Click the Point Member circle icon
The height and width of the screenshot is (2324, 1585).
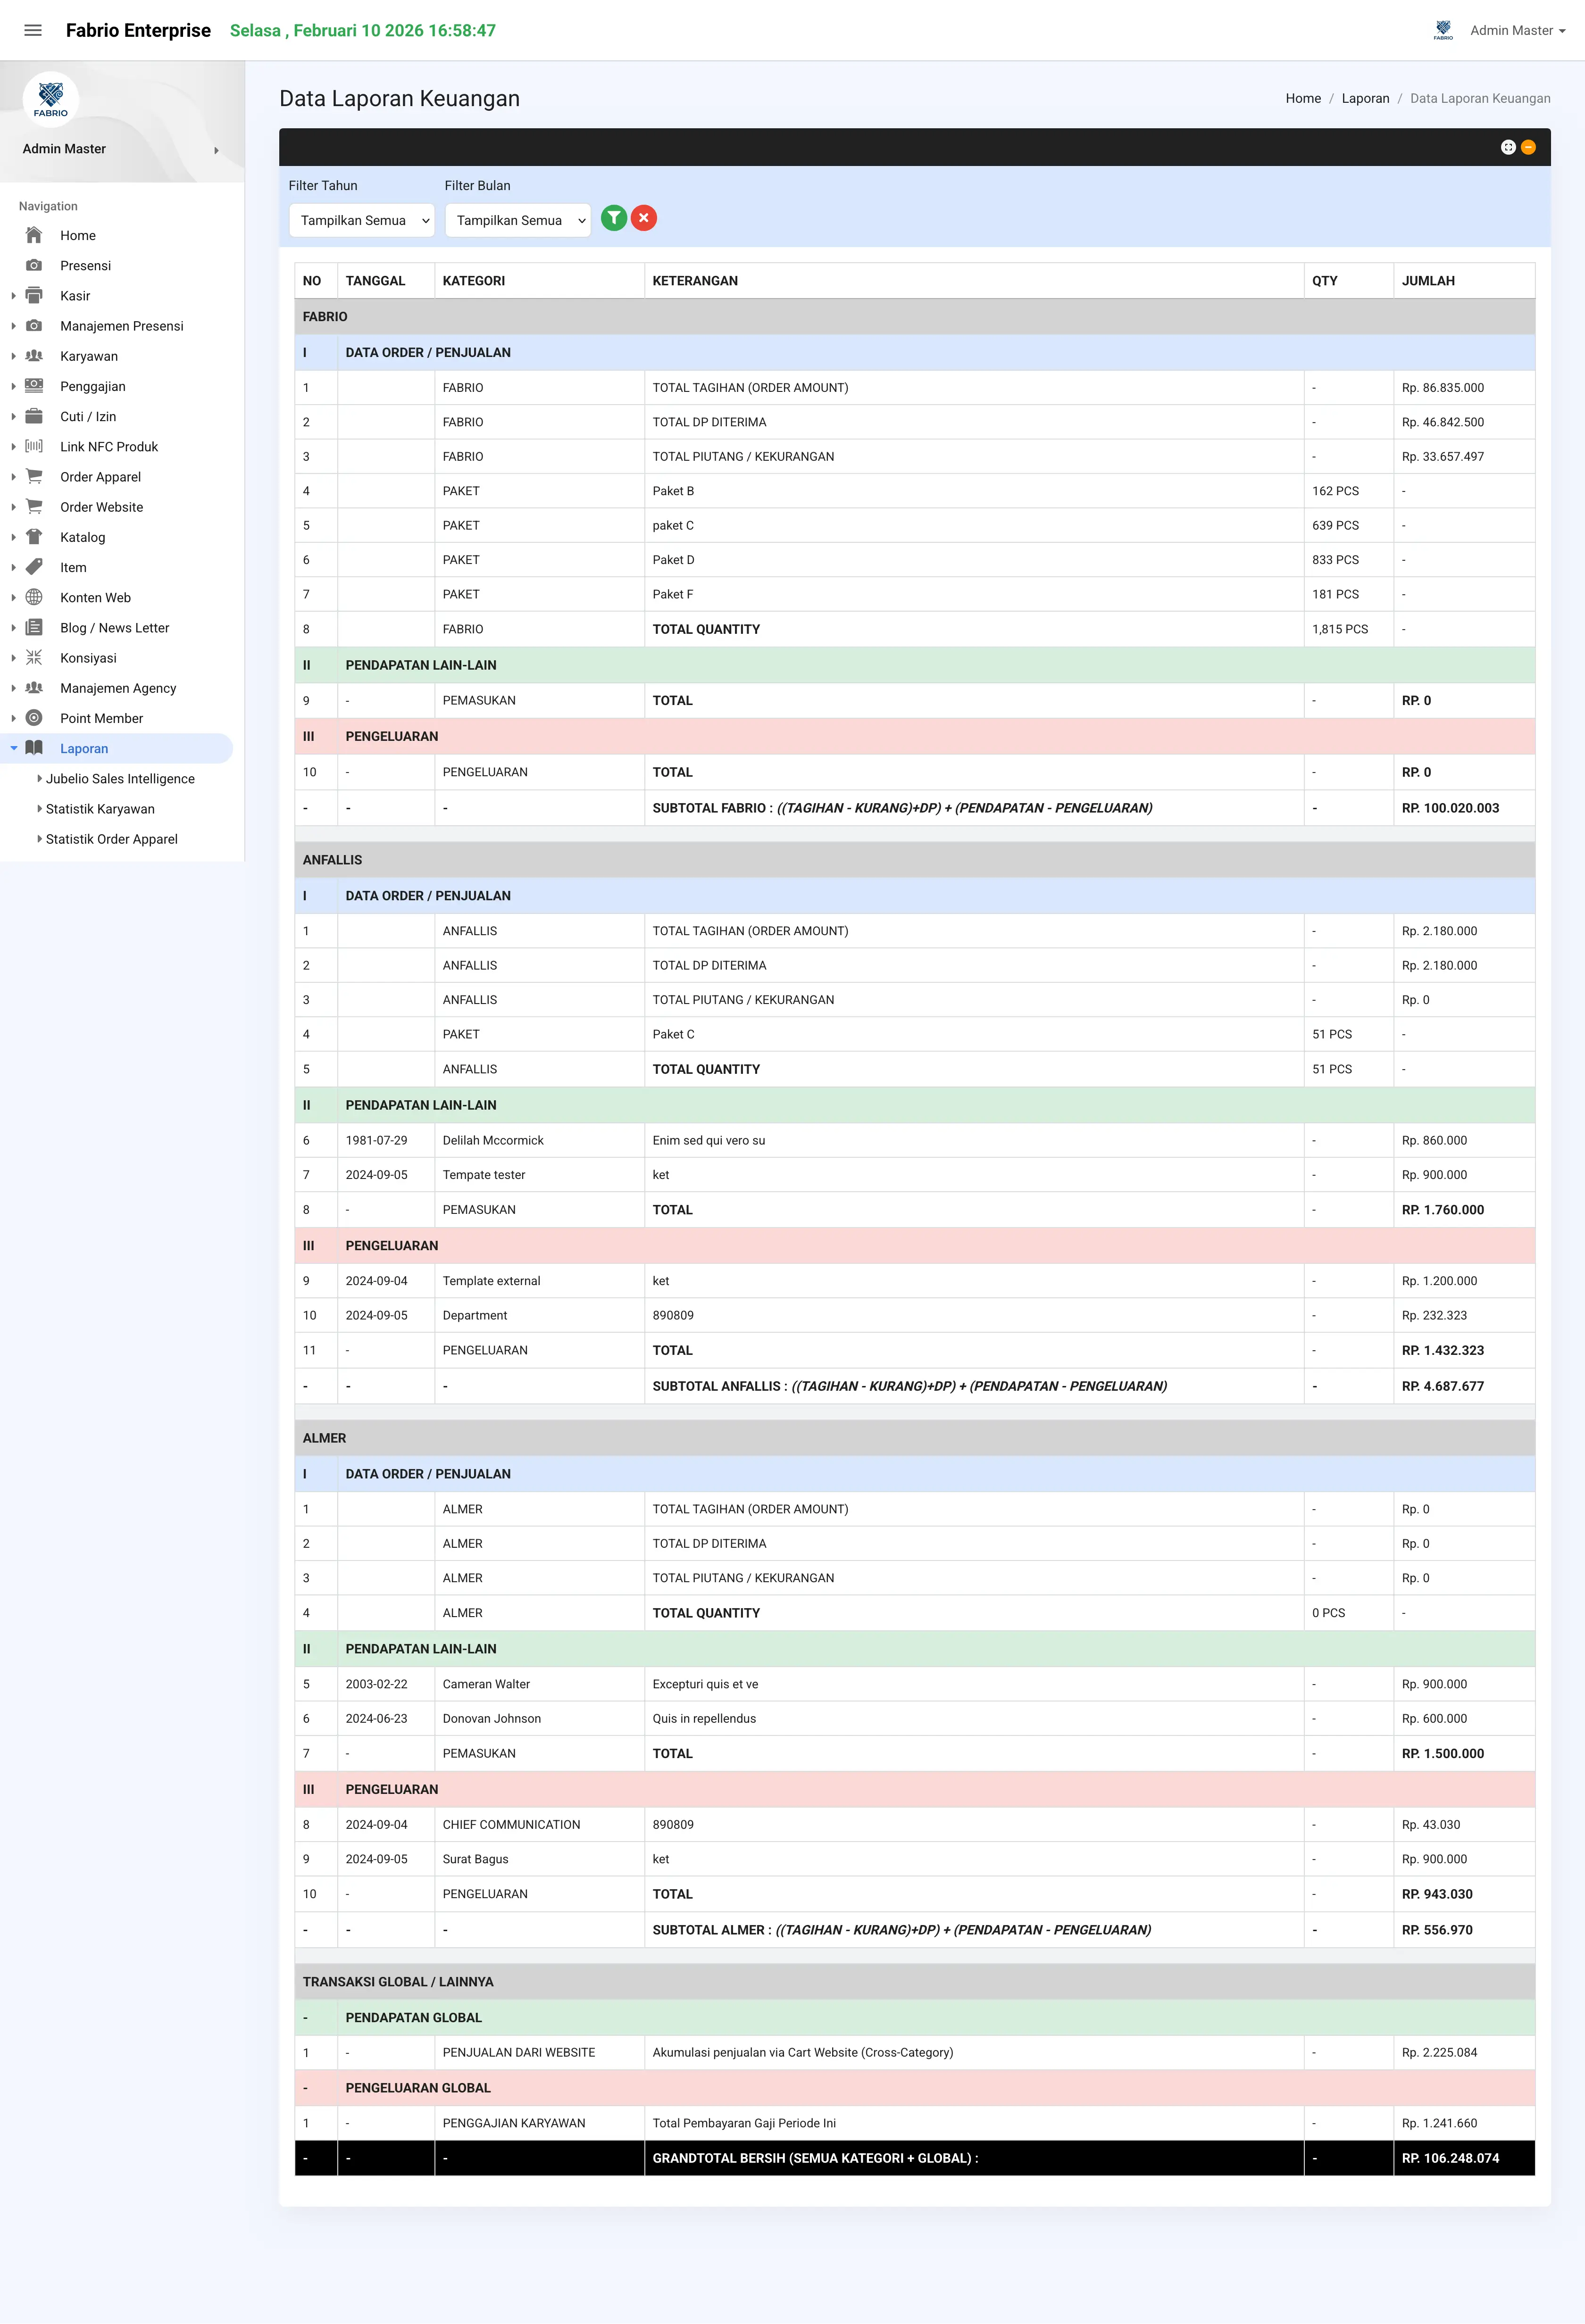coord(34,718)
